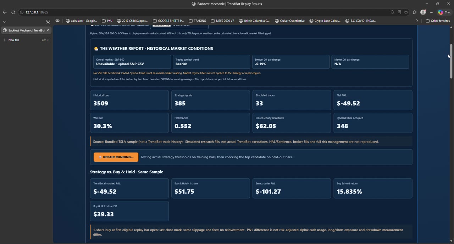Select the Buy & Hold close DD $39.33
The height and width of the screenshot is (244, 454).
[x=104, y=214]
